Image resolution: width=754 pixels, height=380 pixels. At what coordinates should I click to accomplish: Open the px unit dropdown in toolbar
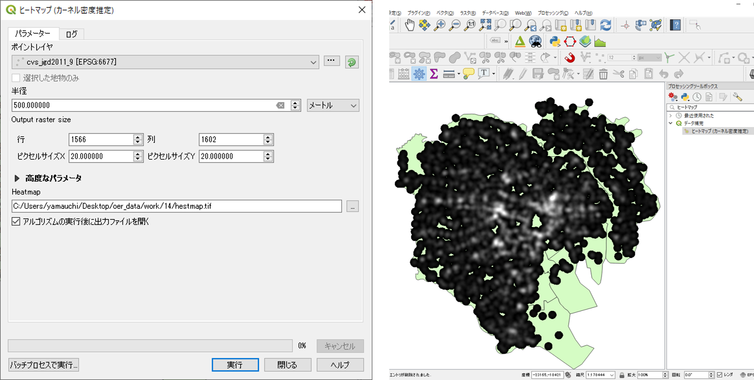click(x=650, y=58)
